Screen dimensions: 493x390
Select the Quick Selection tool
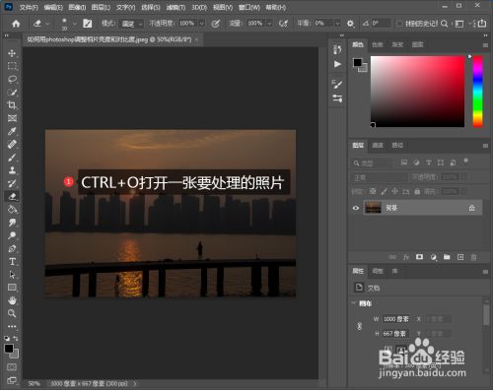click(x=12, y=93)
